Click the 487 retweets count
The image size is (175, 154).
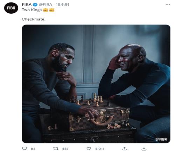click(65, 149)
